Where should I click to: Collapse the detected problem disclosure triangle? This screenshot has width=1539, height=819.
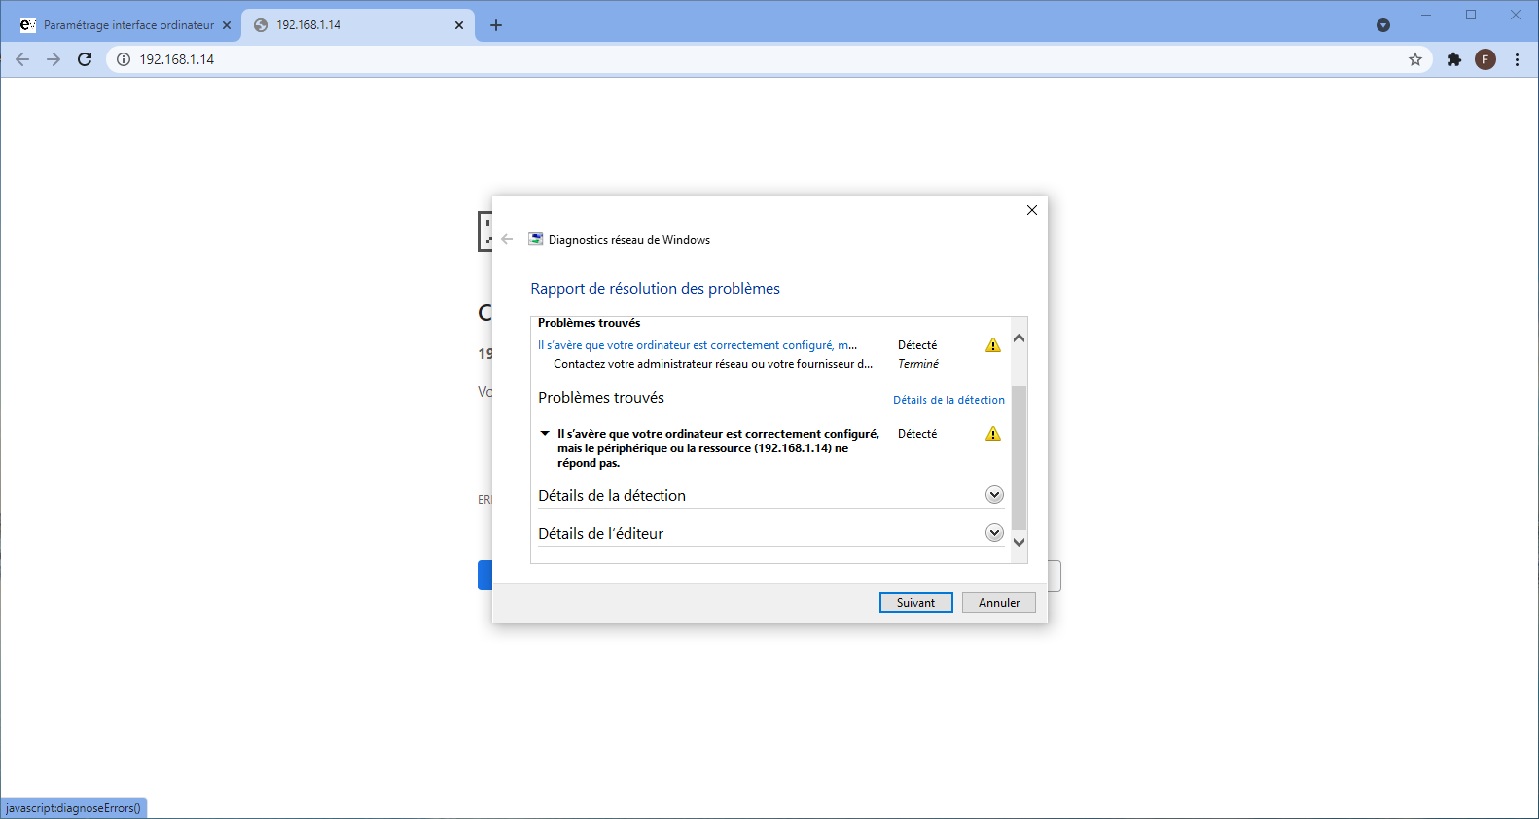tap(545, 434)
